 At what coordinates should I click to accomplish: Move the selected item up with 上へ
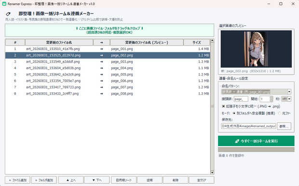[71, 180]
